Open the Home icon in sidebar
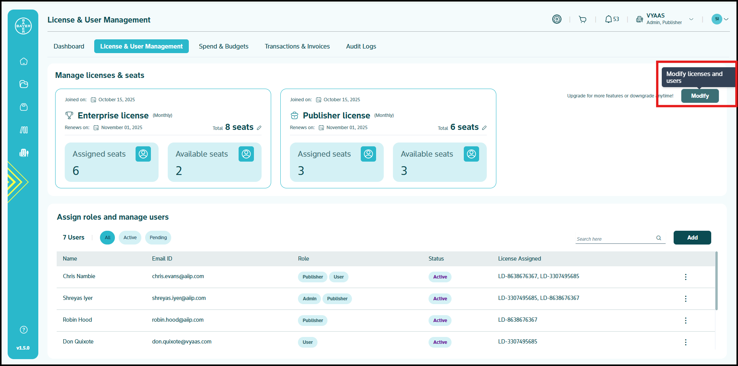The image size is (738, 366). (24, 62)
